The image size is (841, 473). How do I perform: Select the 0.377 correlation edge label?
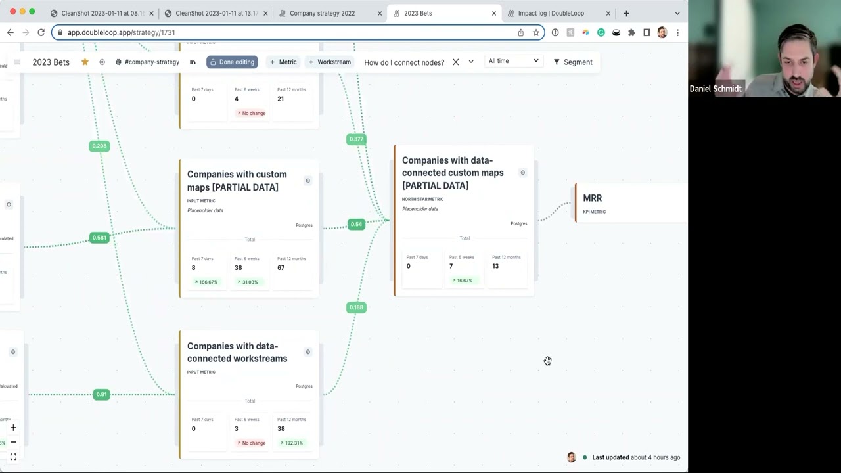(356, 139)
